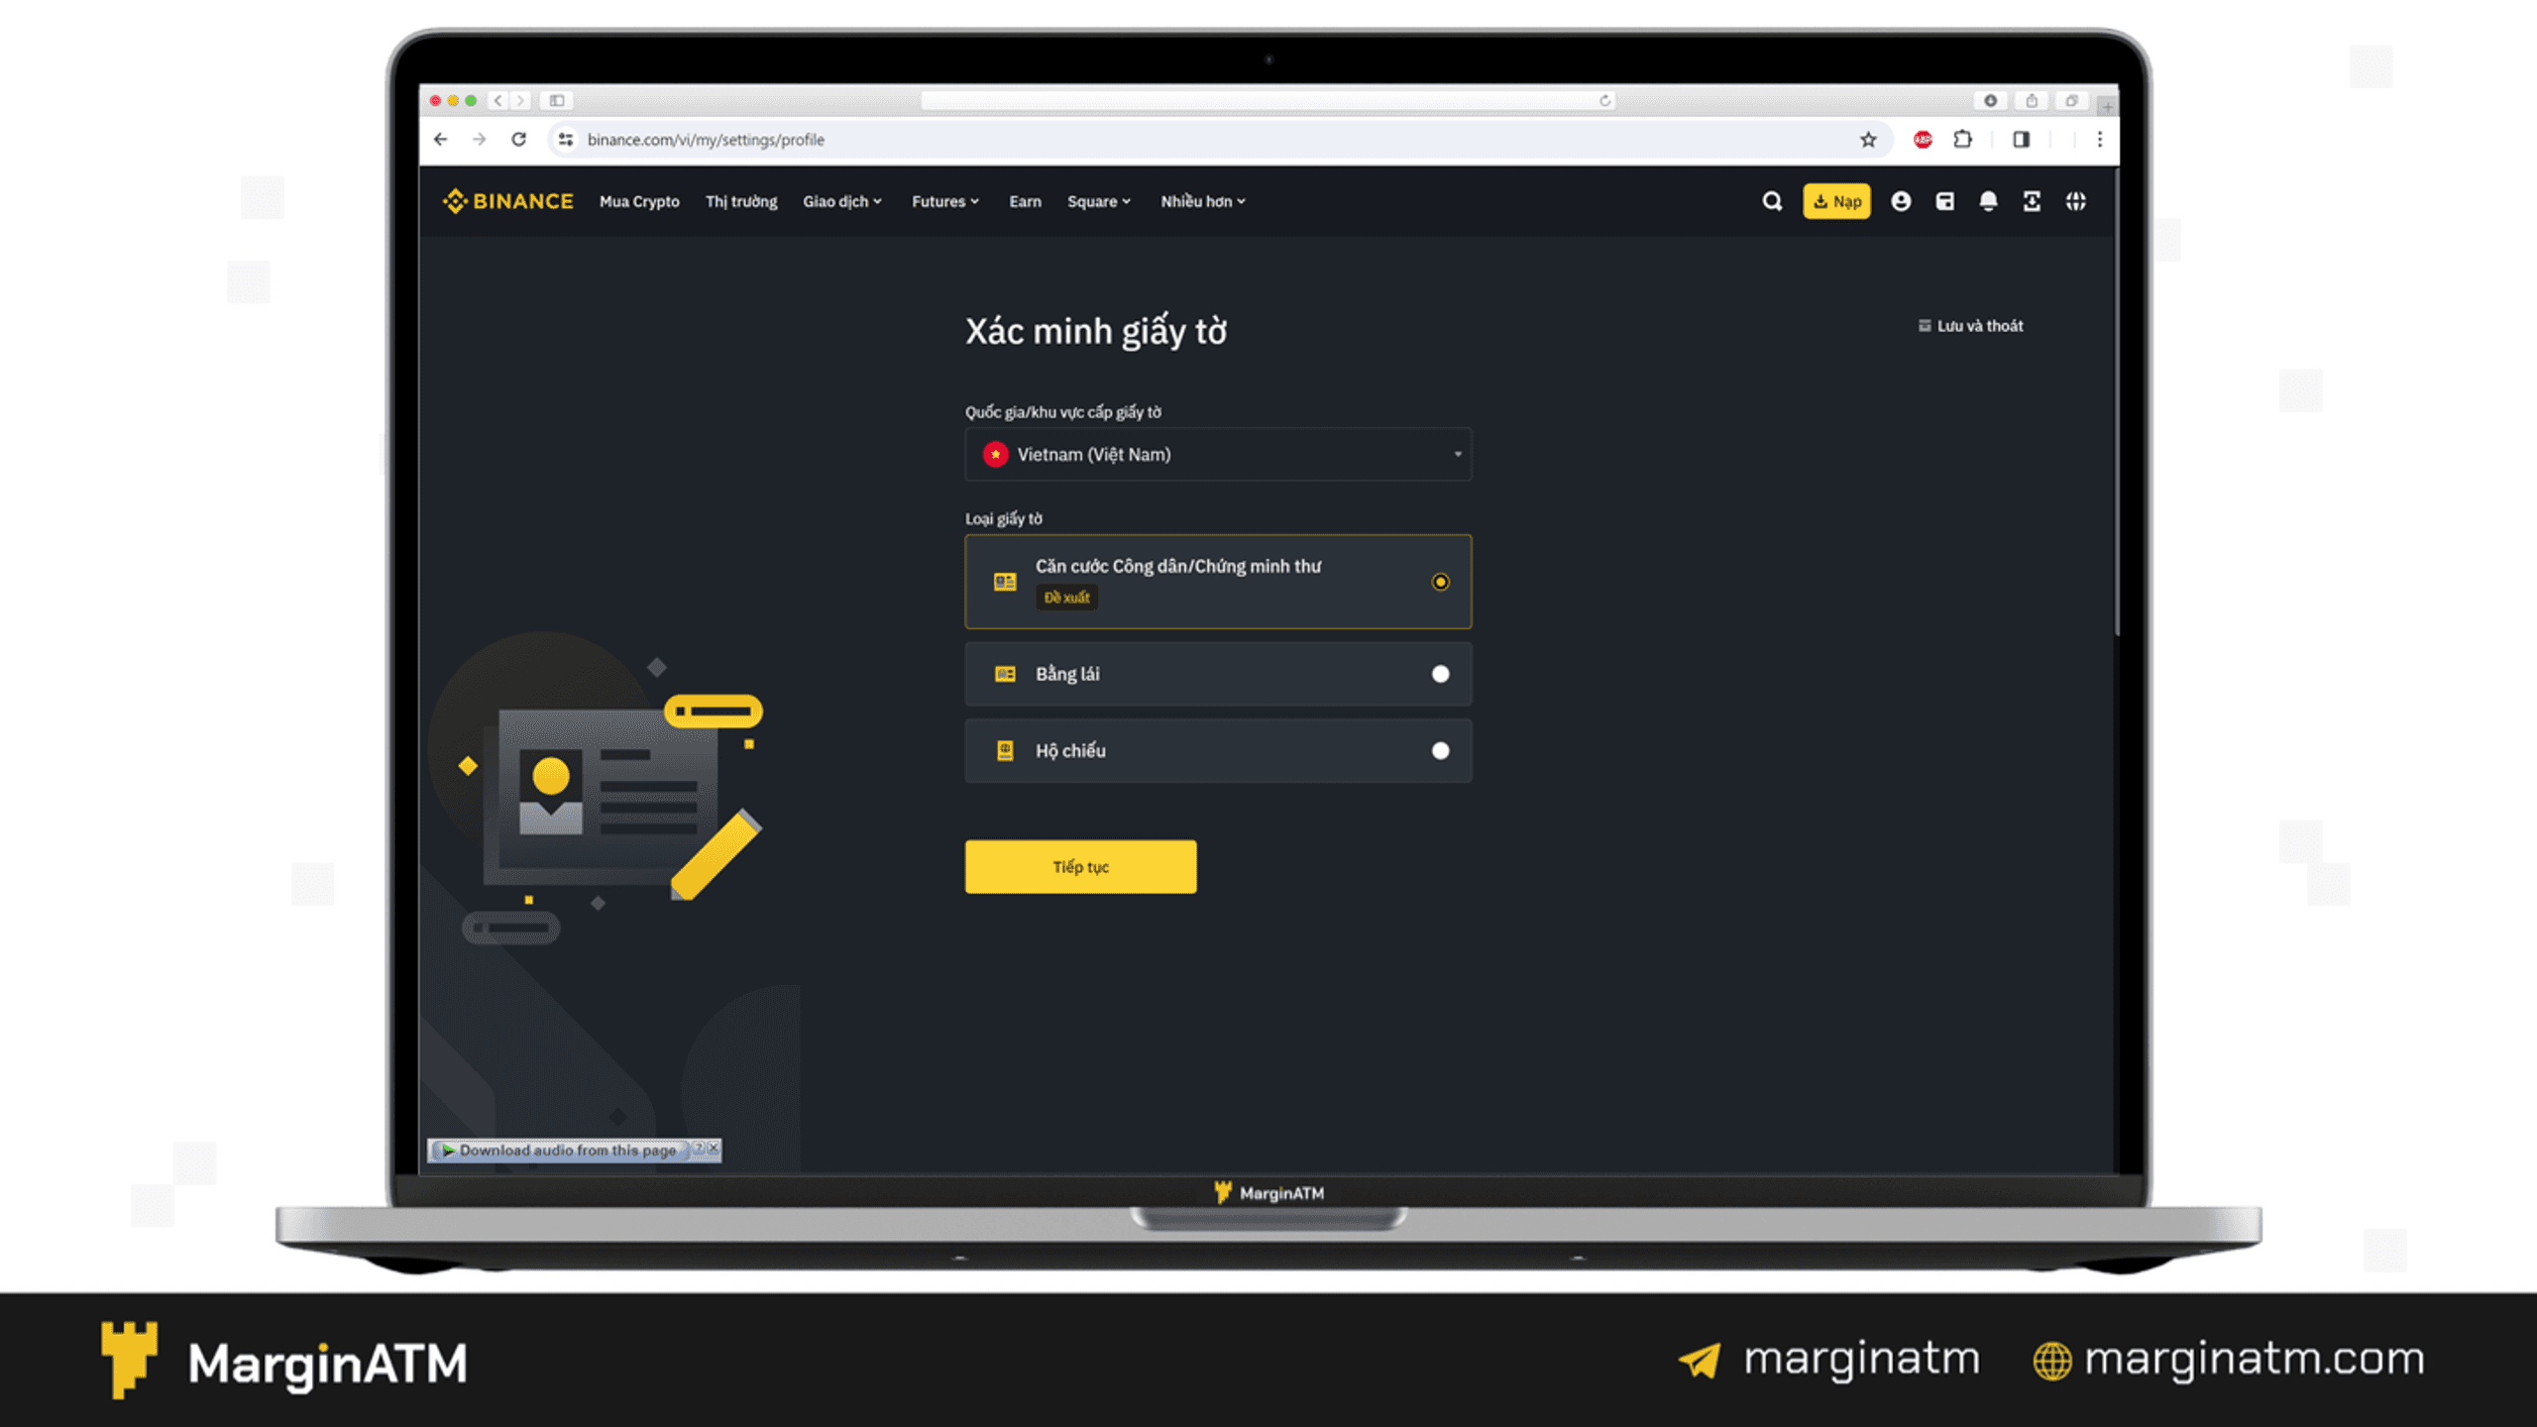Click the Bằng lái license icon
Image resolution: width=2537 pixels, height=1427 pixels.
(x=1005, y=674)
